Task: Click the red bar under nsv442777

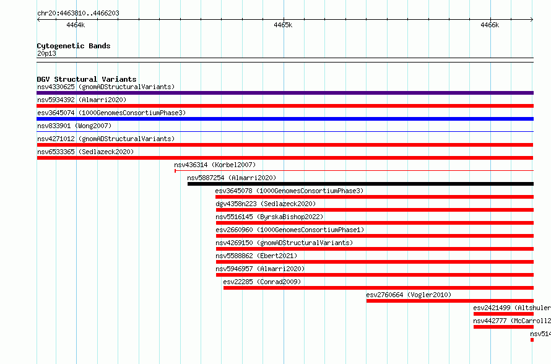Action: point(503,327)
